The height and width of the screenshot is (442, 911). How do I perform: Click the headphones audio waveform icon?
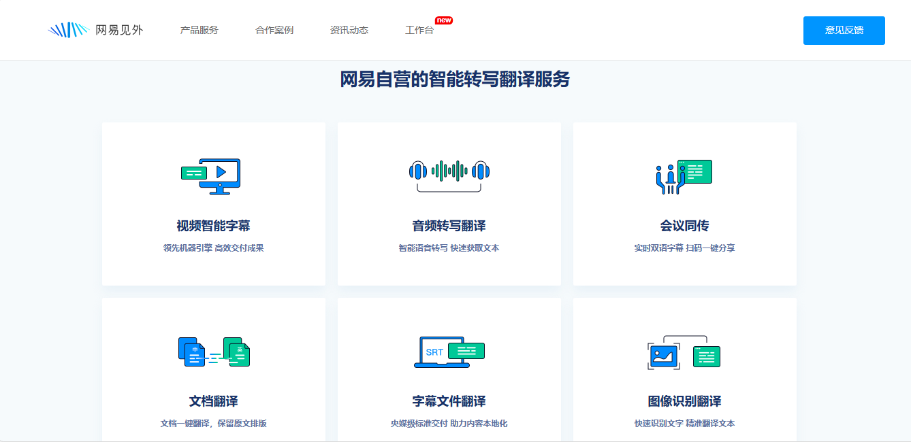[x=449, y=175]
